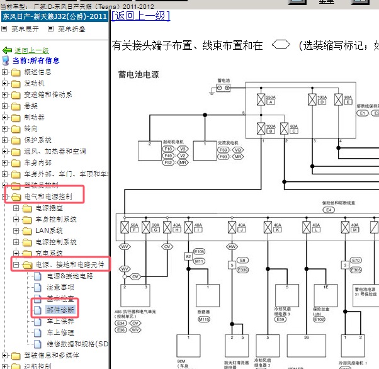This screenshot has height=369, width=379.
Task: Click the 交流发电机 label in diagram
Action: pyautogui.click(x=228, y=143)
